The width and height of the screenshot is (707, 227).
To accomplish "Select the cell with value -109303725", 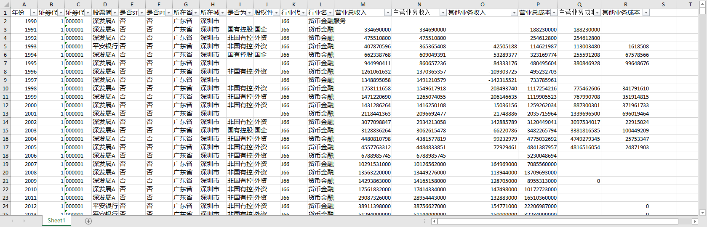I will pyautogui.click(x=483, y=71).
